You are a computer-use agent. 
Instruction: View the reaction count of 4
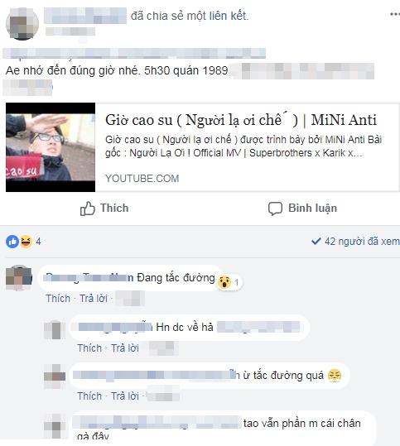tap(38, 242)
